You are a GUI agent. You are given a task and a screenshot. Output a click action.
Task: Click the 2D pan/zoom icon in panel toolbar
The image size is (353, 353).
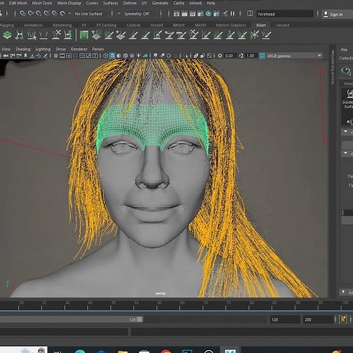(x=39, y=56)
